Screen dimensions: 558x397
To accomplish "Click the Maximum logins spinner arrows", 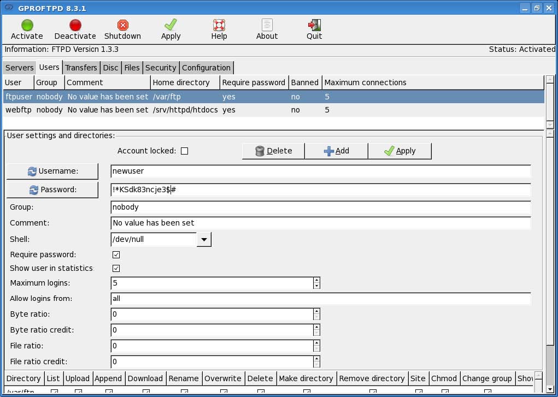I will coord(317,283).
